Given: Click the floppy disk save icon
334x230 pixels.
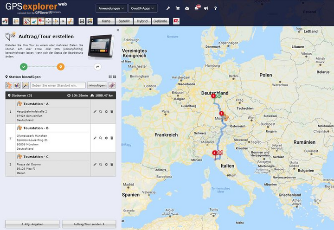Looking at the screenshot, I should pyautogui.click(x=82, y=21).
